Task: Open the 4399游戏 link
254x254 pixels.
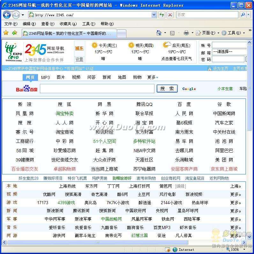Action: [x=66, y=203]
